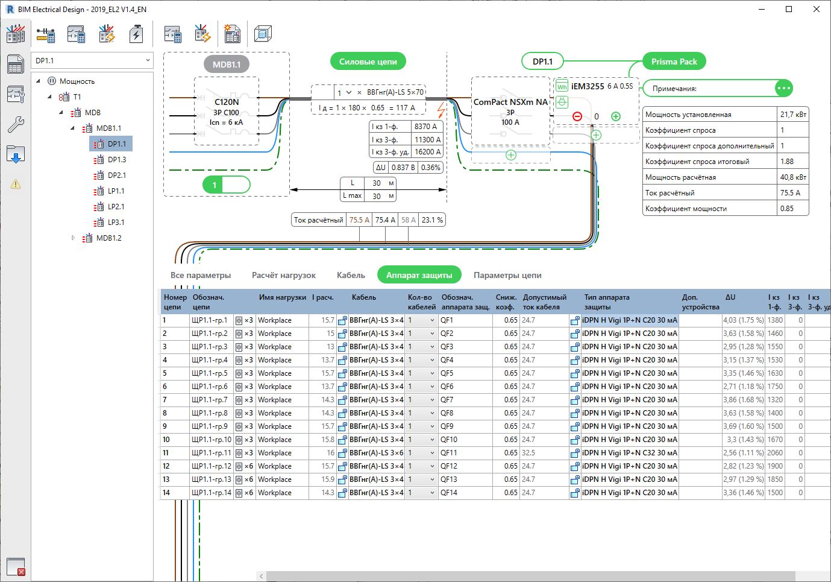Click the battery charging toolbar icon
The image size is (831, 582).
[x=136, y=34]
